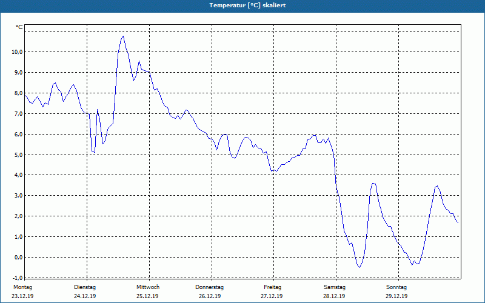The height and width of the screenshot is (303, 485).
Task: Click the °C unit label on axis
Action: point(19,27)
